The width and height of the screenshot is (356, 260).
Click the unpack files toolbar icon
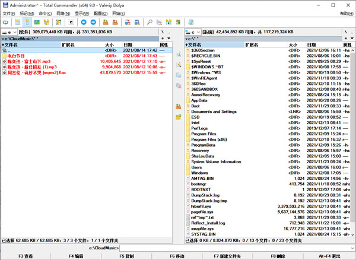point(115,22)
